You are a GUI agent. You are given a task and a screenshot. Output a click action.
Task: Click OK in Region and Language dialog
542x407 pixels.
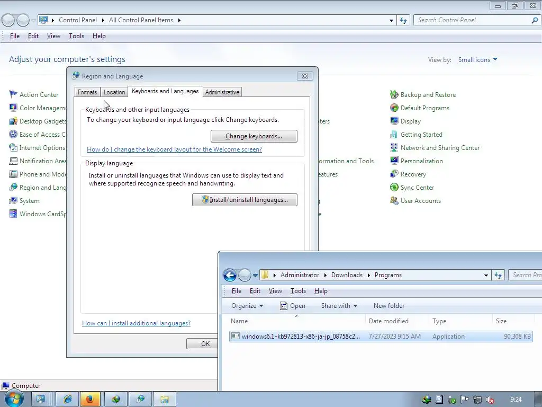click(202, 343)
